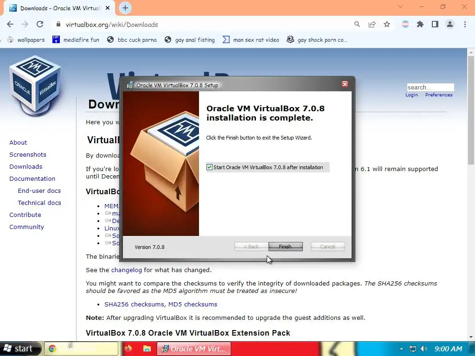The width and height of the screenshot is (475, 356).
Task: Launch Firefox from the taskbar
Action: [128, 349]
